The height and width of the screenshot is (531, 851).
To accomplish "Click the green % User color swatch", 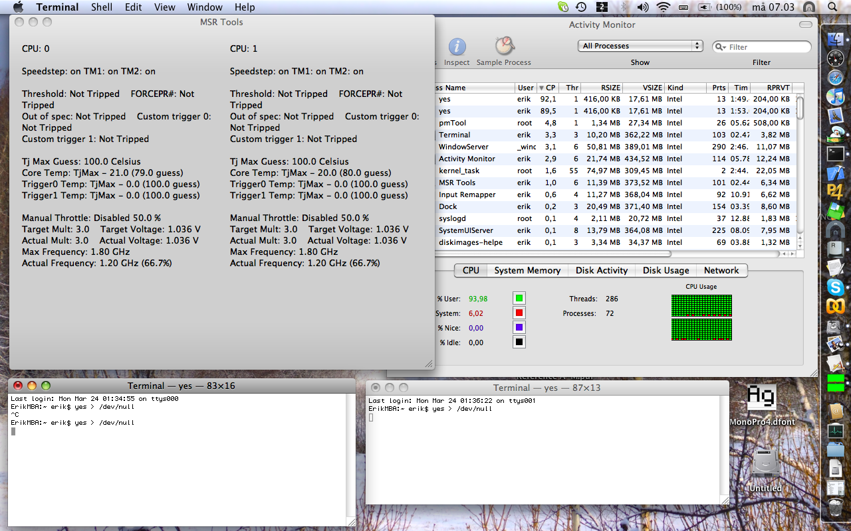I will point(519,298).
